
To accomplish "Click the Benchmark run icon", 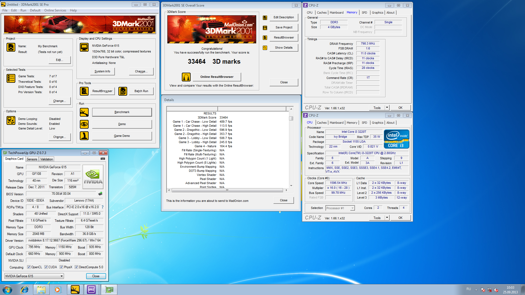I will pos(84,112).
